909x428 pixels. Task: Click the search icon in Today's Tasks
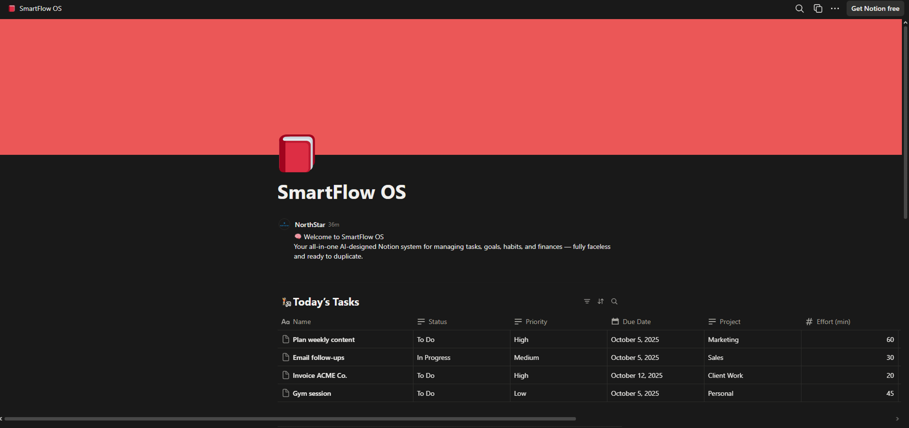[x=614, y=301]
